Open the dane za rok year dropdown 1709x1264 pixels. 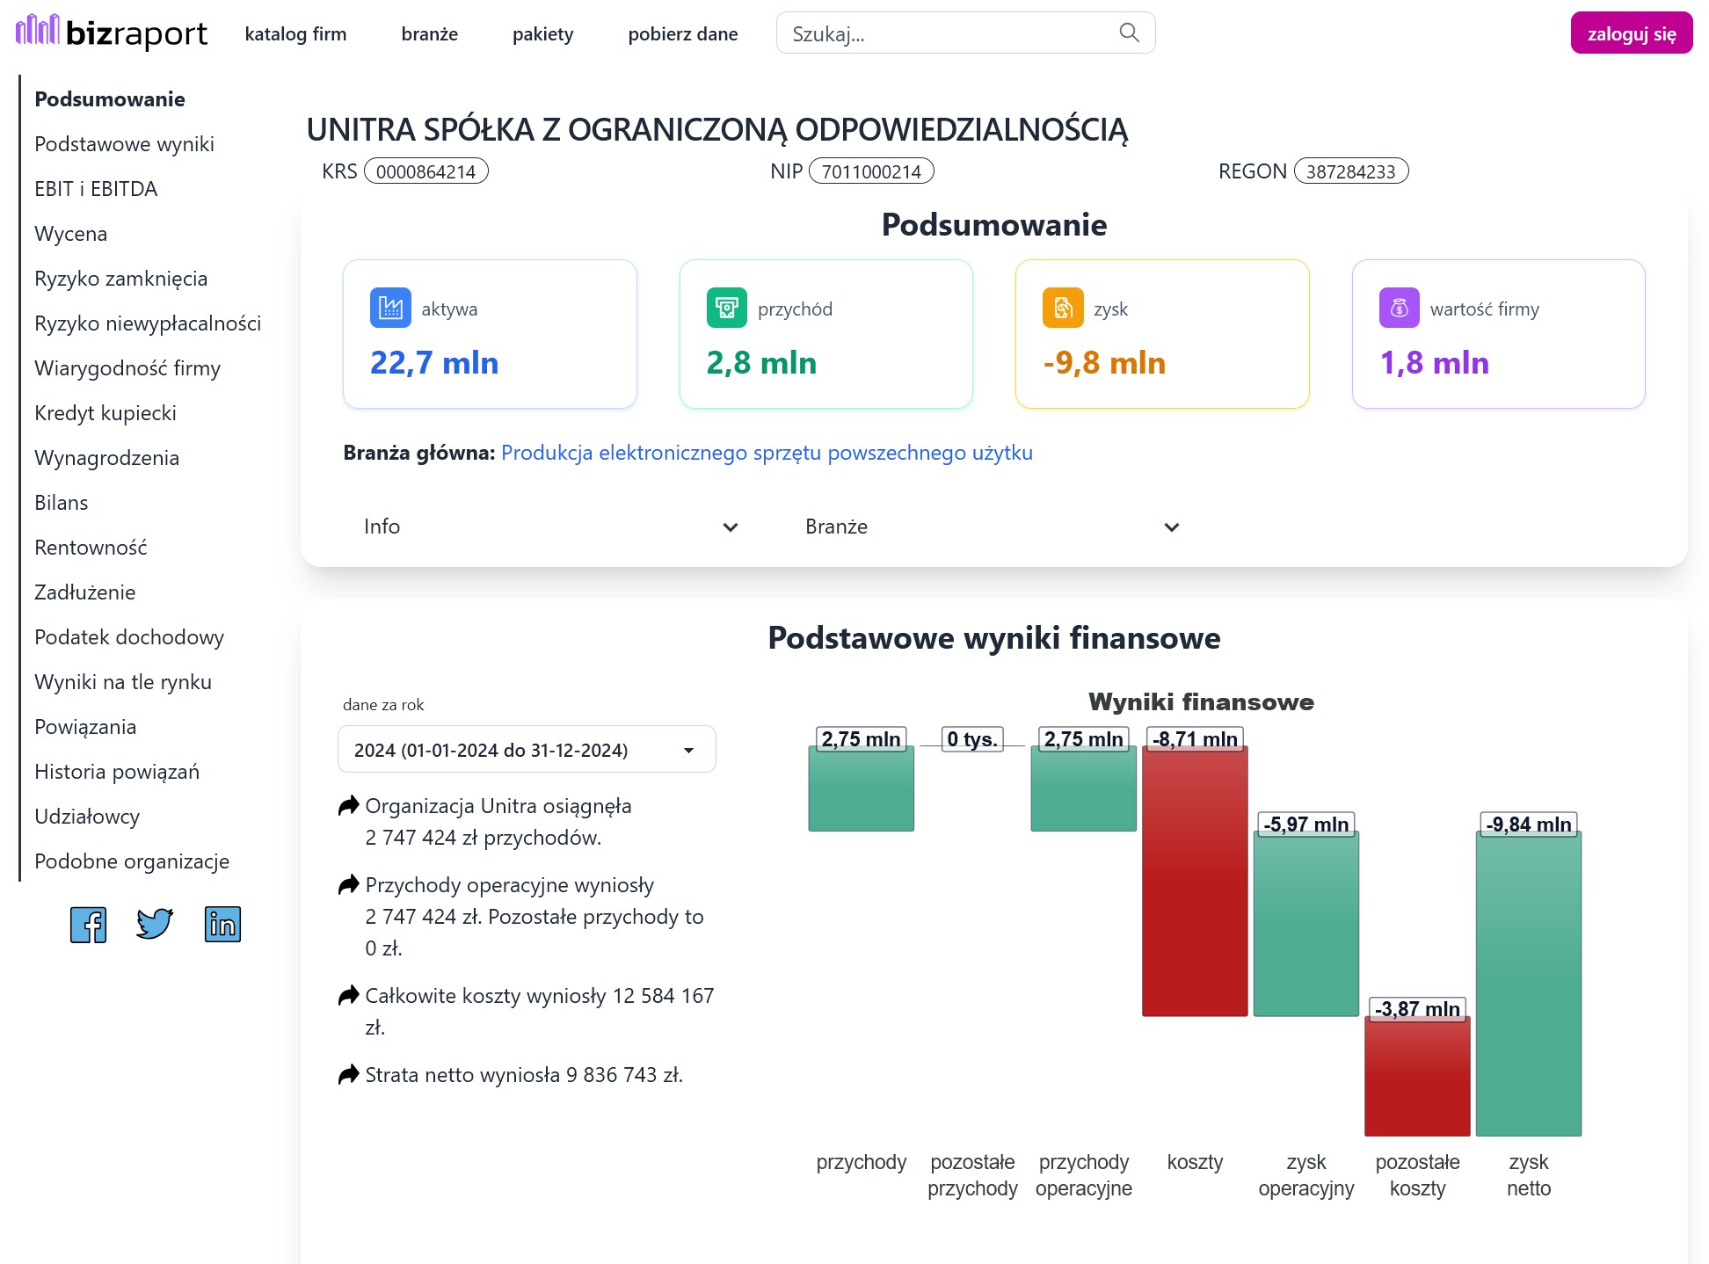tap(527, 750)
